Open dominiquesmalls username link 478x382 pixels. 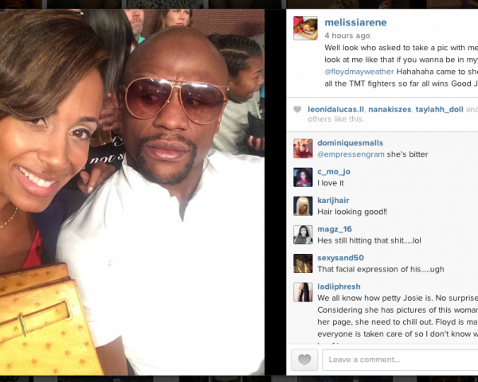[350, 143]
